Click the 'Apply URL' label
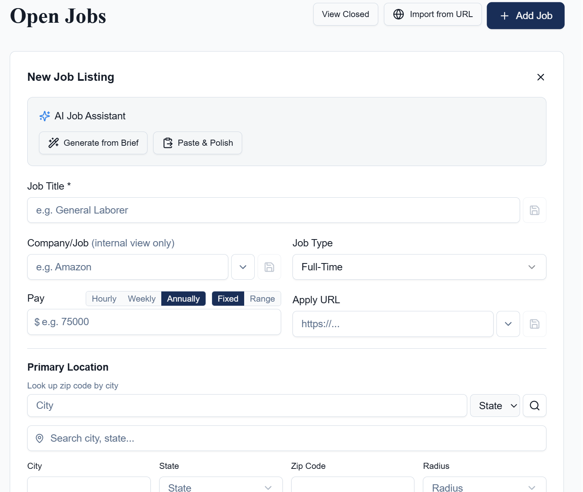This screenshot has width=583, height=492. [316, 300]
